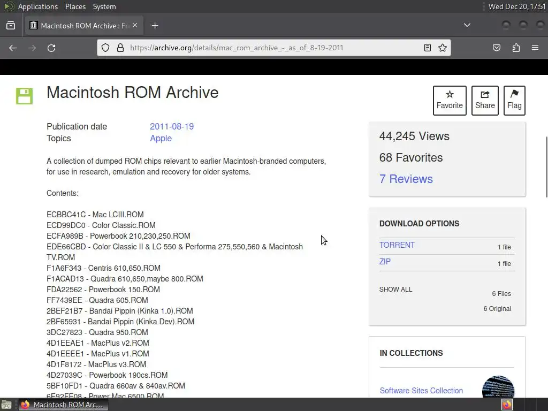Screen dimensions: 548x411
Task: Open Firefox View
Action: coord(11,26)
